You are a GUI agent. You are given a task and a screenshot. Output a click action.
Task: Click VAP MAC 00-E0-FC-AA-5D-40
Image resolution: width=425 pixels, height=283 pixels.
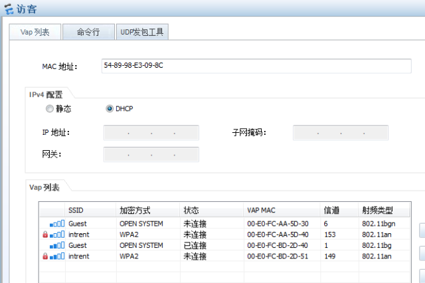click(x=278, y=235)
